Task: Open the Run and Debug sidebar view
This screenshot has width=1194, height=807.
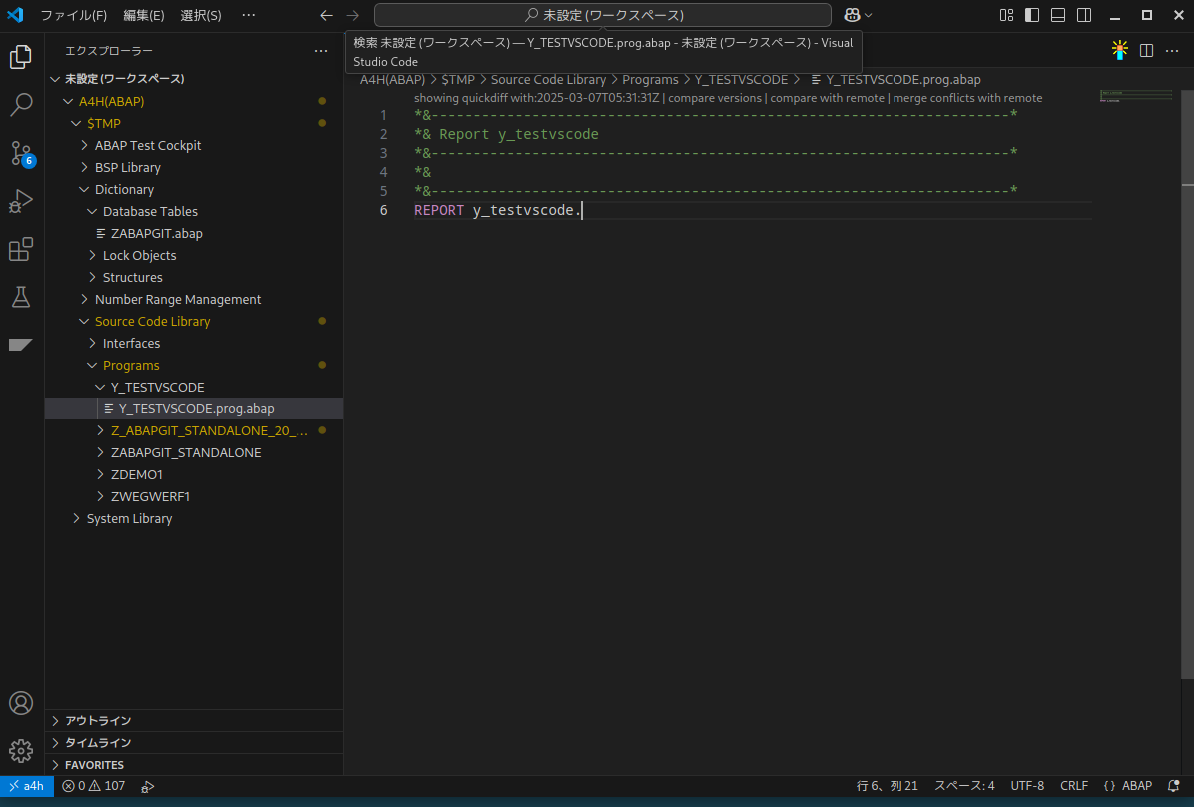Action: [21, 201]
